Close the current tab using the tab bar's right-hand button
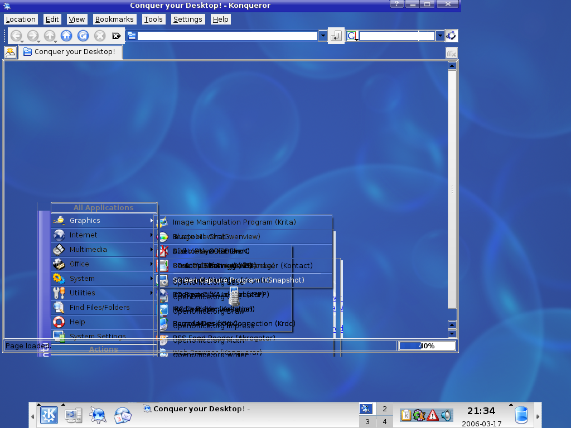Image resolution: width=571 pixels, height=428 pixels. tap(452, 53)
